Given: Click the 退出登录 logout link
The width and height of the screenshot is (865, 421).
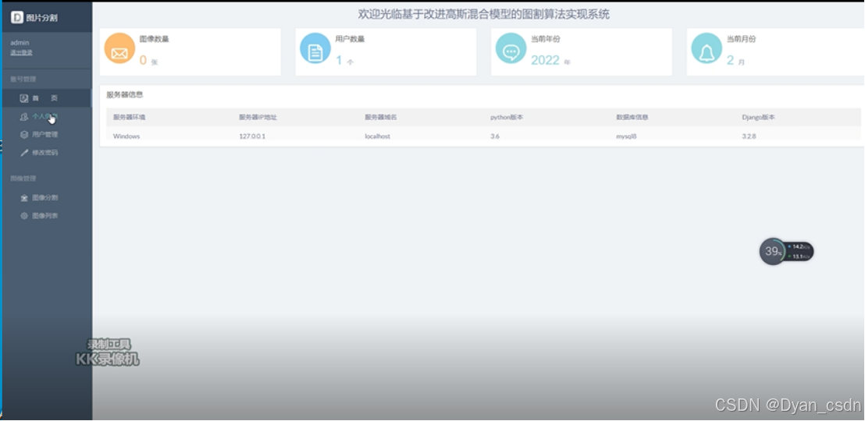Looking at the screenshot, I should [22, 52].
